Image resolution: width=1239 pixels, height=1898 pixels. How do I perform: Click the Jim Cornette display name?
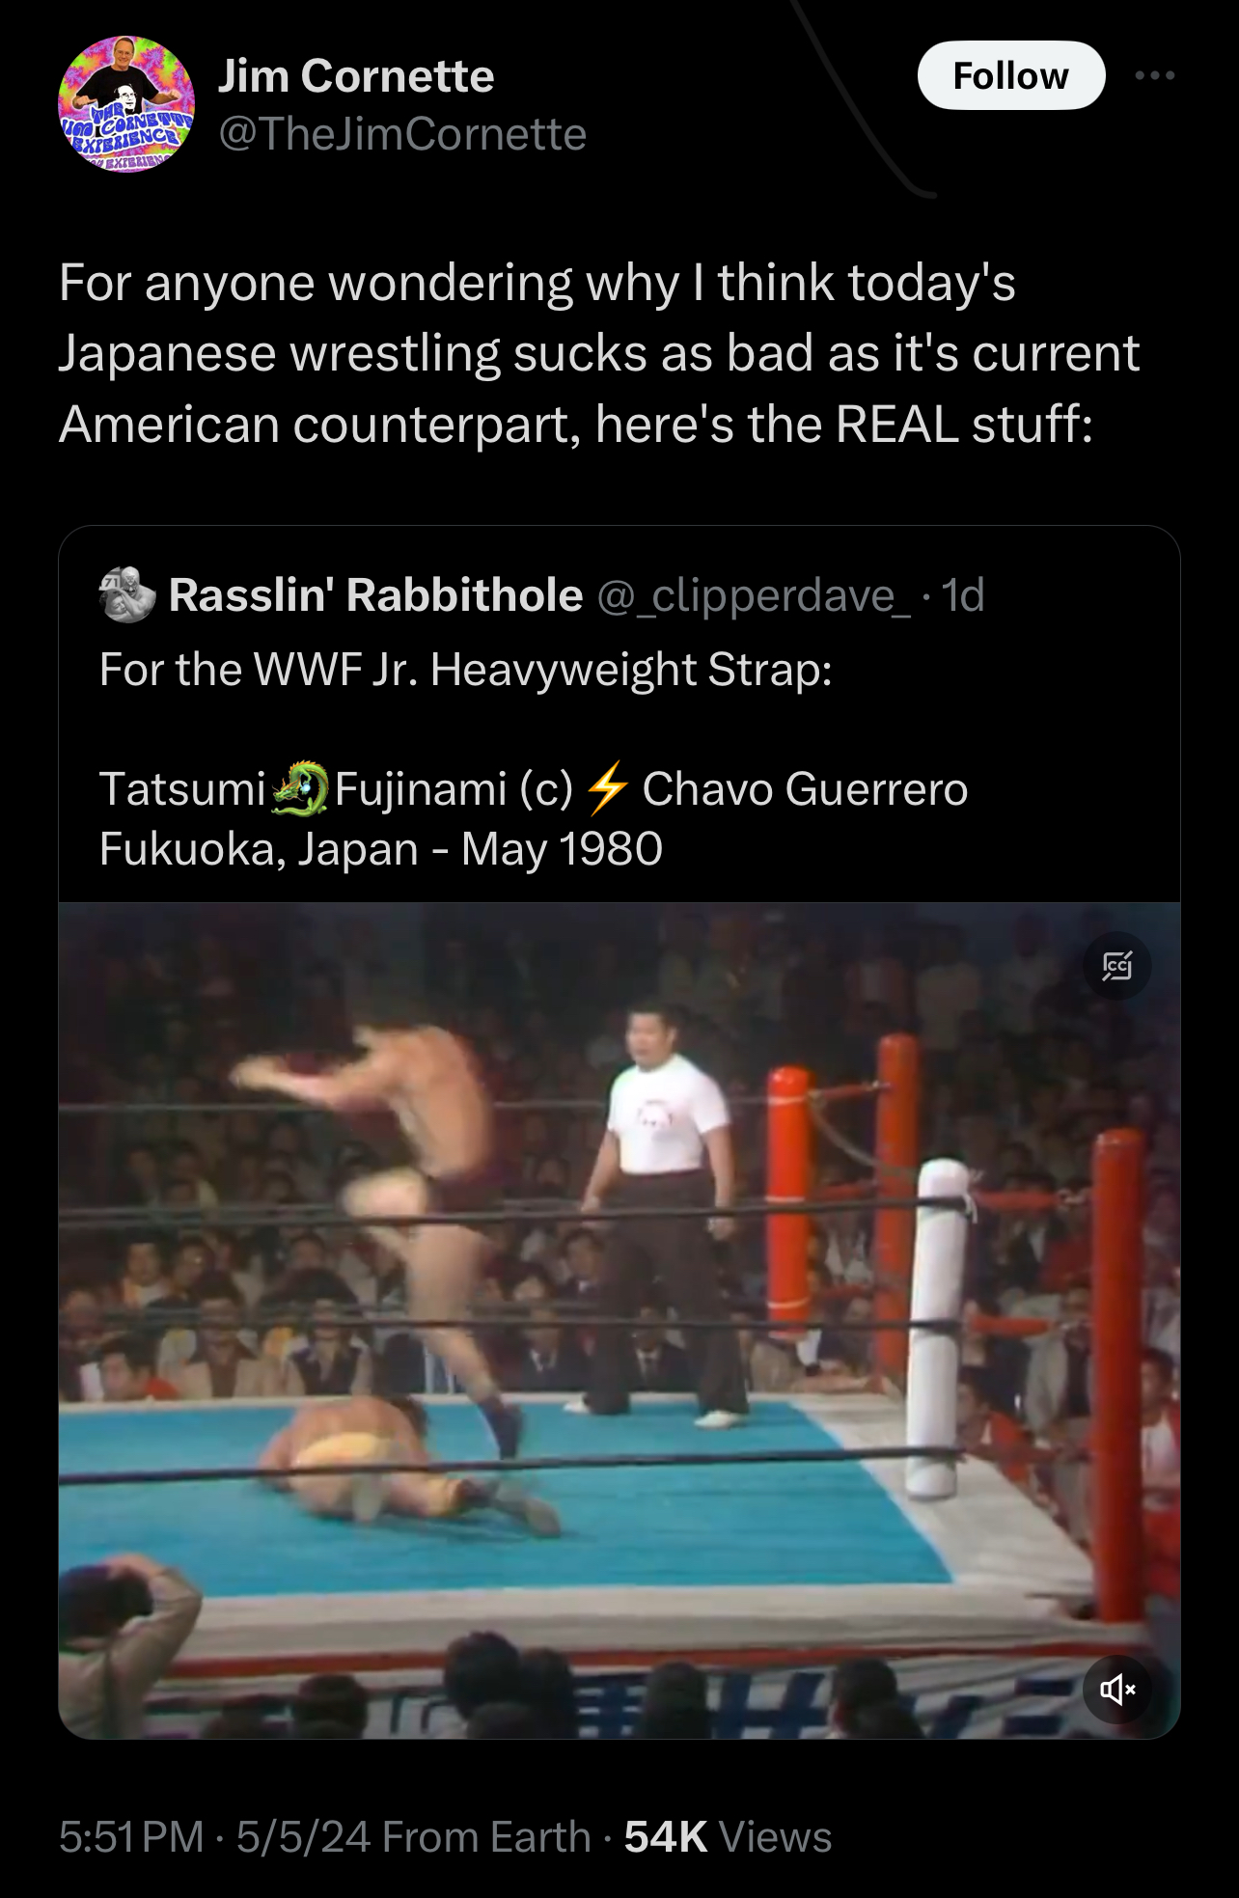coord(356,76)
